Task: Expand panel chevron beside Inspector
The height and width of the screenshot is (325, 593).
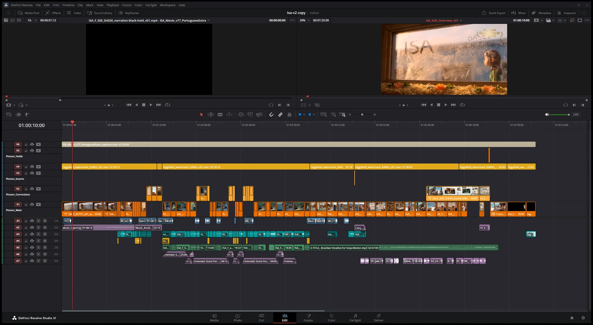Action: (584, 13)
